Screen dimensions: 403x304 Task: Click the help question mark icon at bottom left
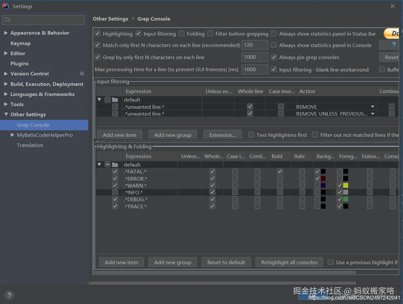pos(9,295)
